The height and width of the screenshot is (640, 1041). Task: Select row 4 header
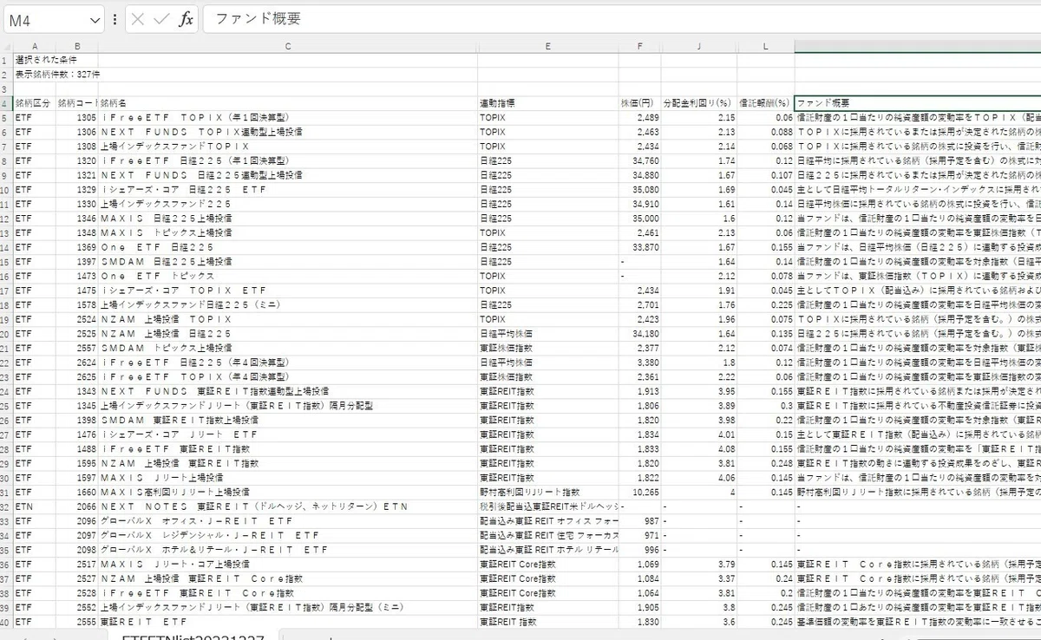point(6,102)
